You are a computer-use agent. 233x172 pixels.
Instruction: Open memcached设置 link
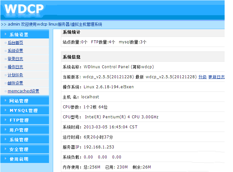coord(23,91)
